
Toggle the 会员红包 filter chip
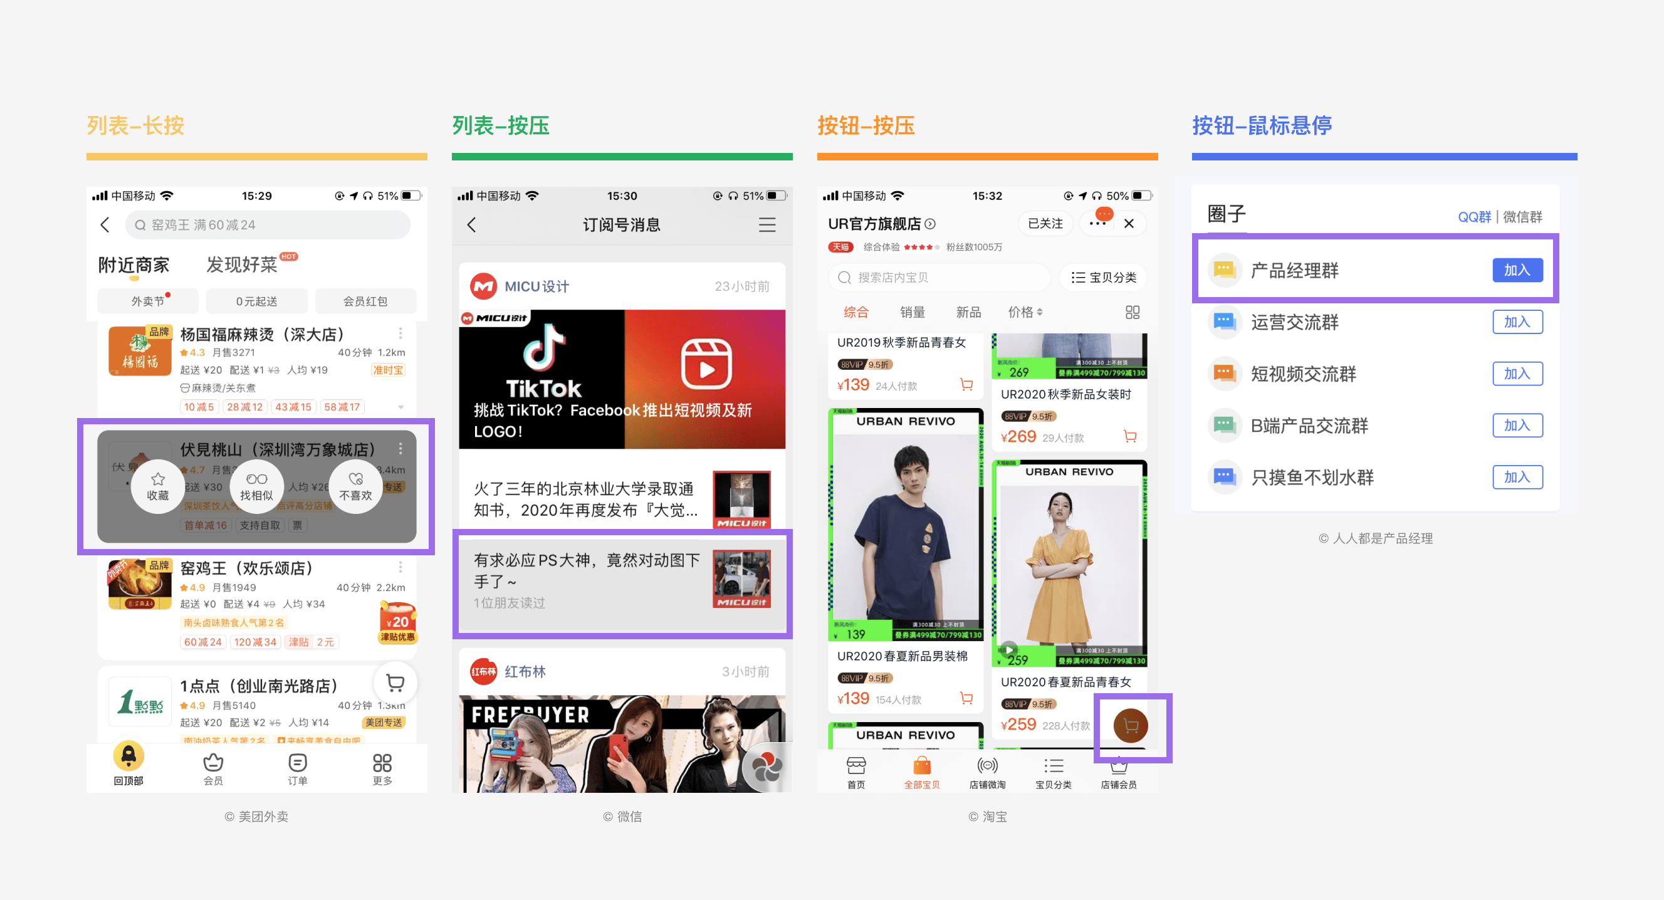pos(365,301)
